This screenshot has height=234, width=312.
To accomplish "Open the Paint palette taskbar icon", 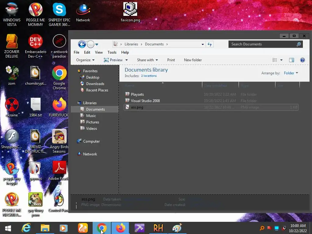I will click(177, 228).
